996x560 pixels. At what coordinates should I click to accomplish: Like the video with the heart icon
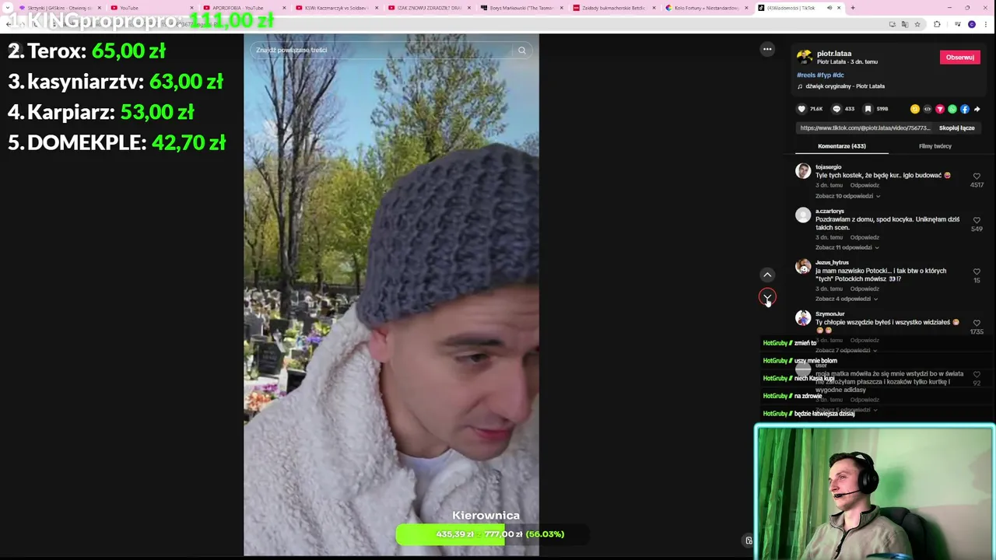(801, 109)
